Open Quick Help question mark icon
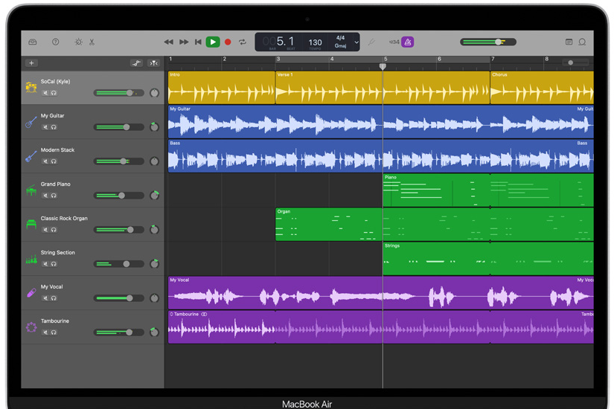 pyautogui.click(x=56, y=42)
